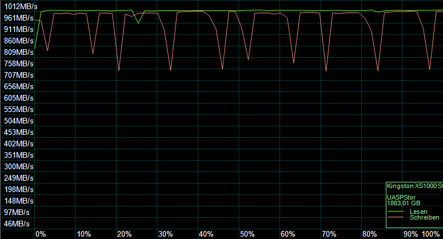Image resolution: width=443 pixels, height=239 pixels.
Task: Click the 911MB/s axis label
Action: tap(19, 29)
